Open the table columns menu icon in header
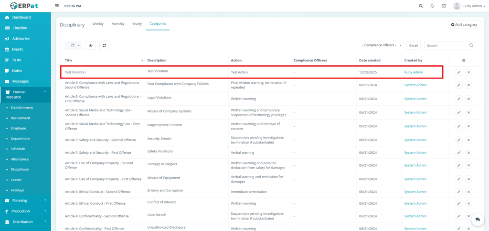Image resolution: width=489 pixels, height=231 pixels. tap(463, 60)
